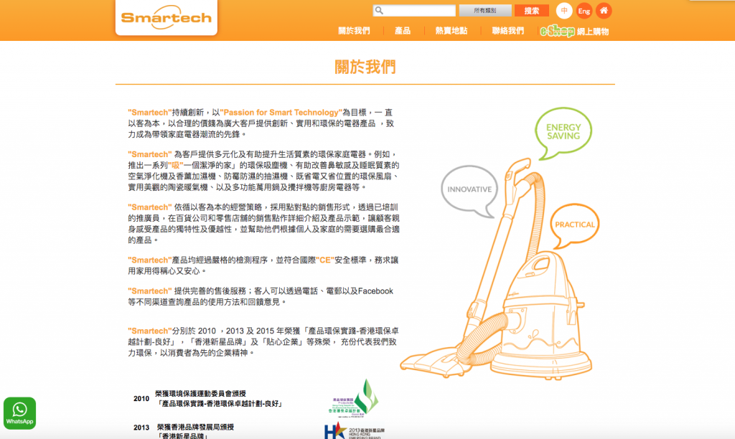Click the home icon button
The height and width of the screenshot is (439, 735).
coord(604,11)
